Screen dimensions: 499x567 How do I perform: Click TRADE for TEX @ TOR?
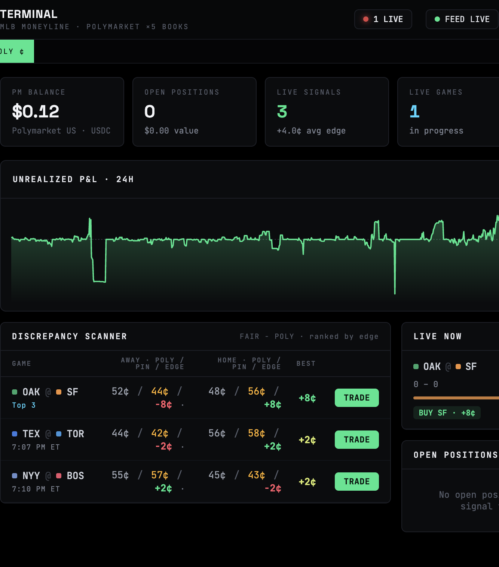click(x=357, y=439)
